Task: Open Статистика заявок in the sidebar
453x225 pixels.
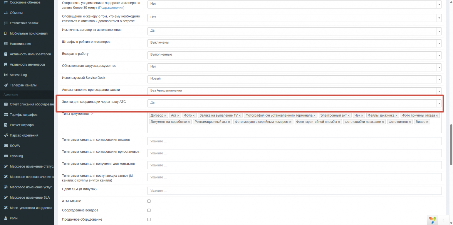Action: pyautogui.click(x=24, y=23)
